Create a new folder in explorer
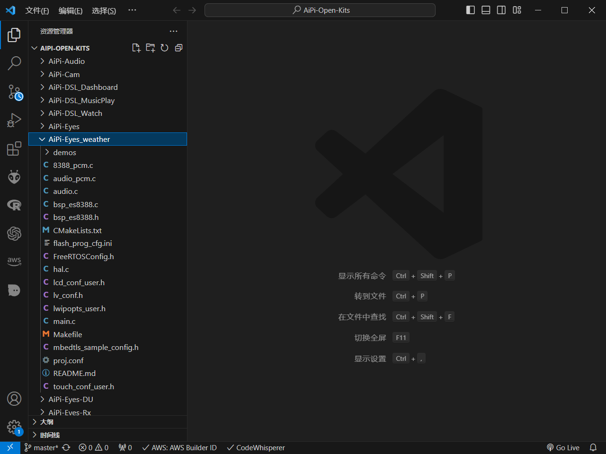 pyautogui.click(x=151, y=48)
